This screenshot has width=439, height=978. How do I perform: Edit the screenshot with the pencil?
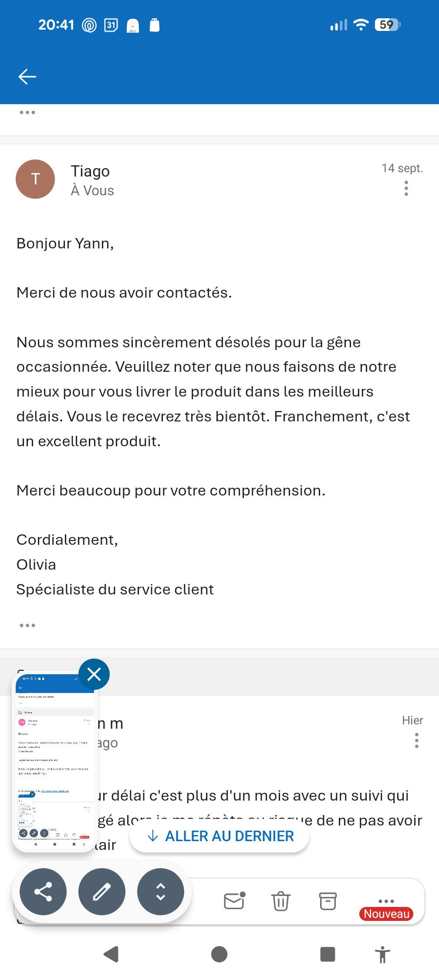[102, 892]
